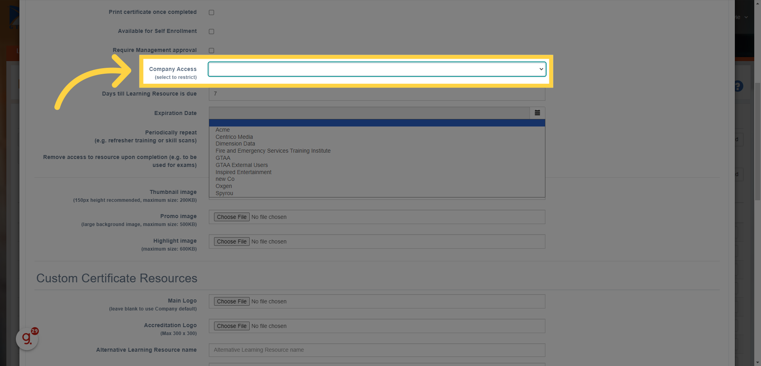Viewport: 761px width, 366px height.
Task: Open the Grammarly floating widget
Action: tap(27, 339)
